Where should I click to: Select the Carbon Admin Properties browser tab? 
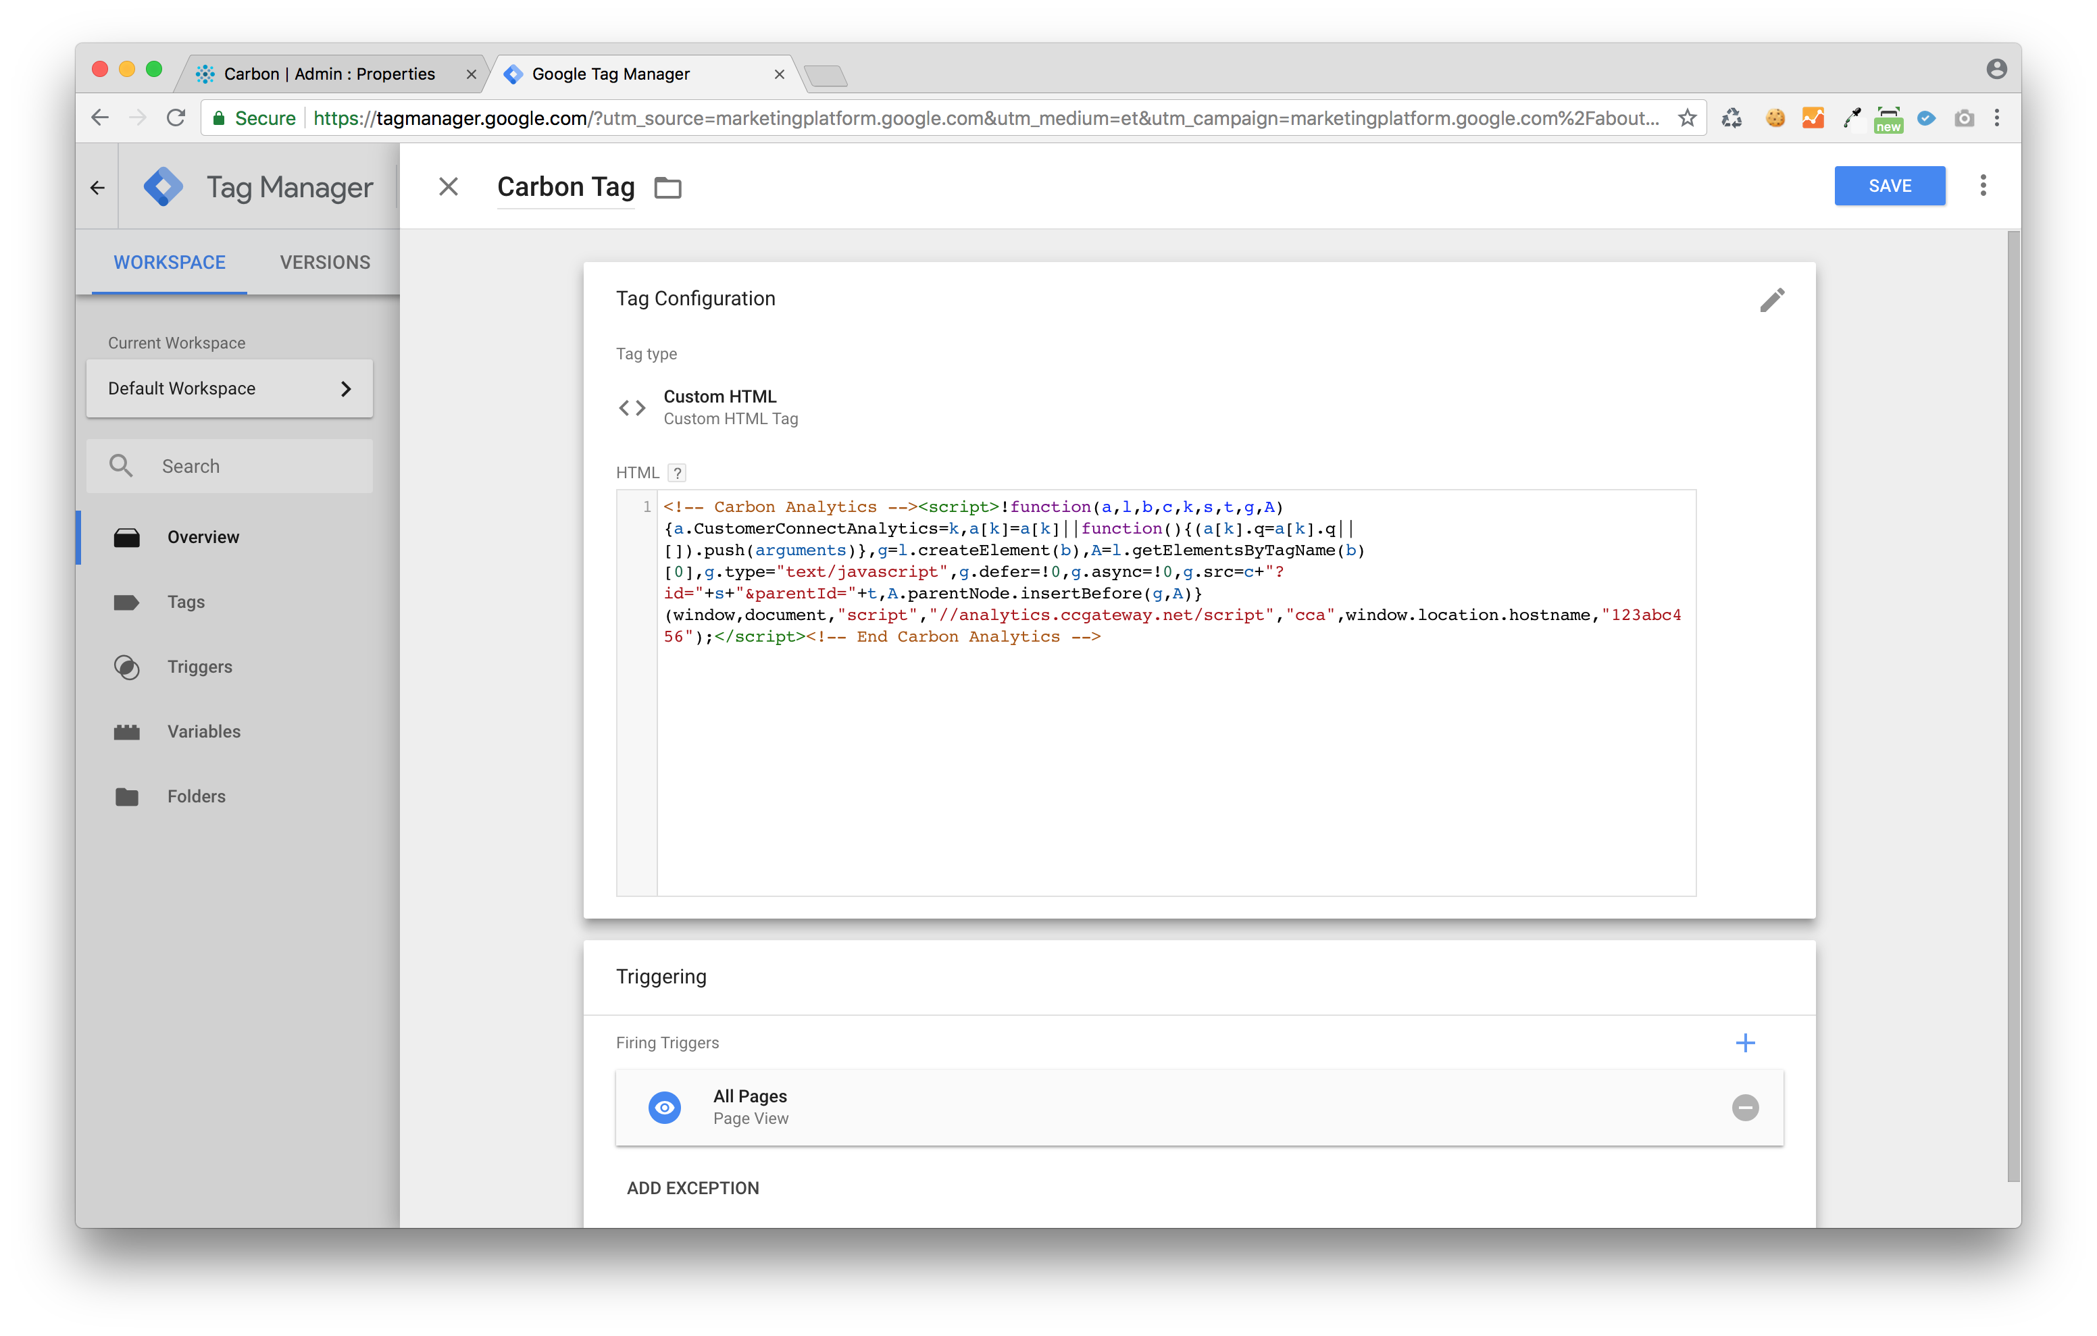coord(329,74)
